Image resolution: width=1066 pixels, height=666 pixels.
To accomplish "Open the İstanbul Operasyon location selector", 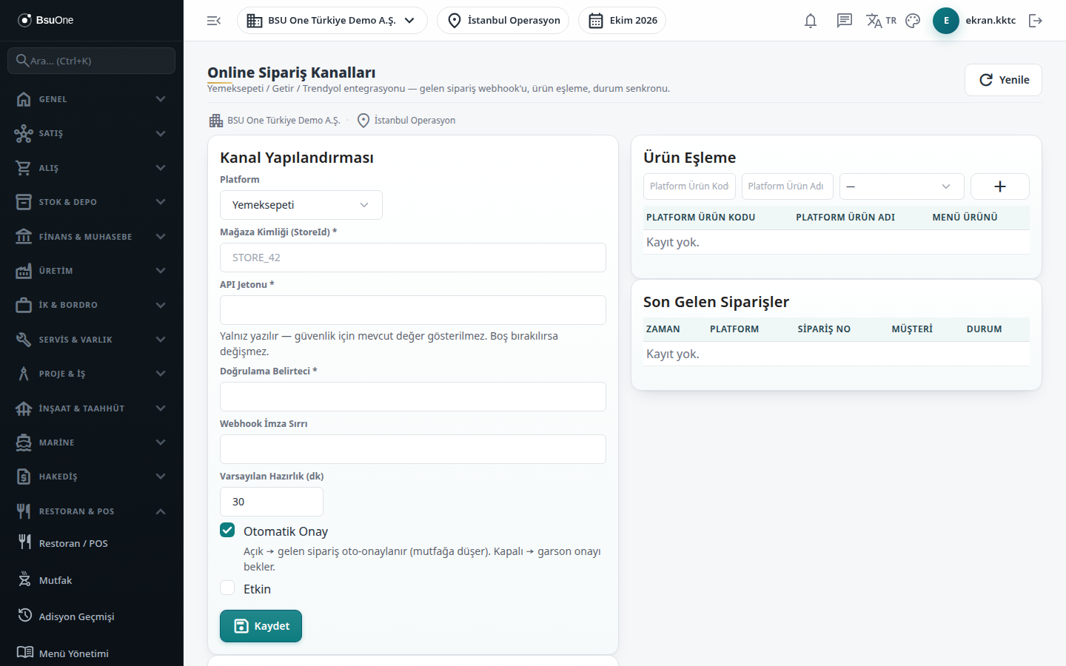I will pyautogui.click(x=503, y=21).
